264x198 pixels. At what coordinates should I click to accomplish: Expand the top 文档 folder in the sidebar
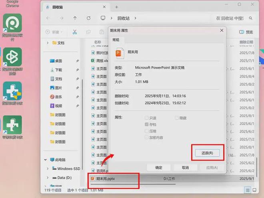point(48,43)
